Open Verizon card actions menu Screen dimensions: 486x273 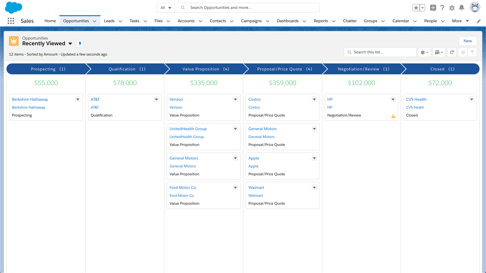tap(235, 99)
